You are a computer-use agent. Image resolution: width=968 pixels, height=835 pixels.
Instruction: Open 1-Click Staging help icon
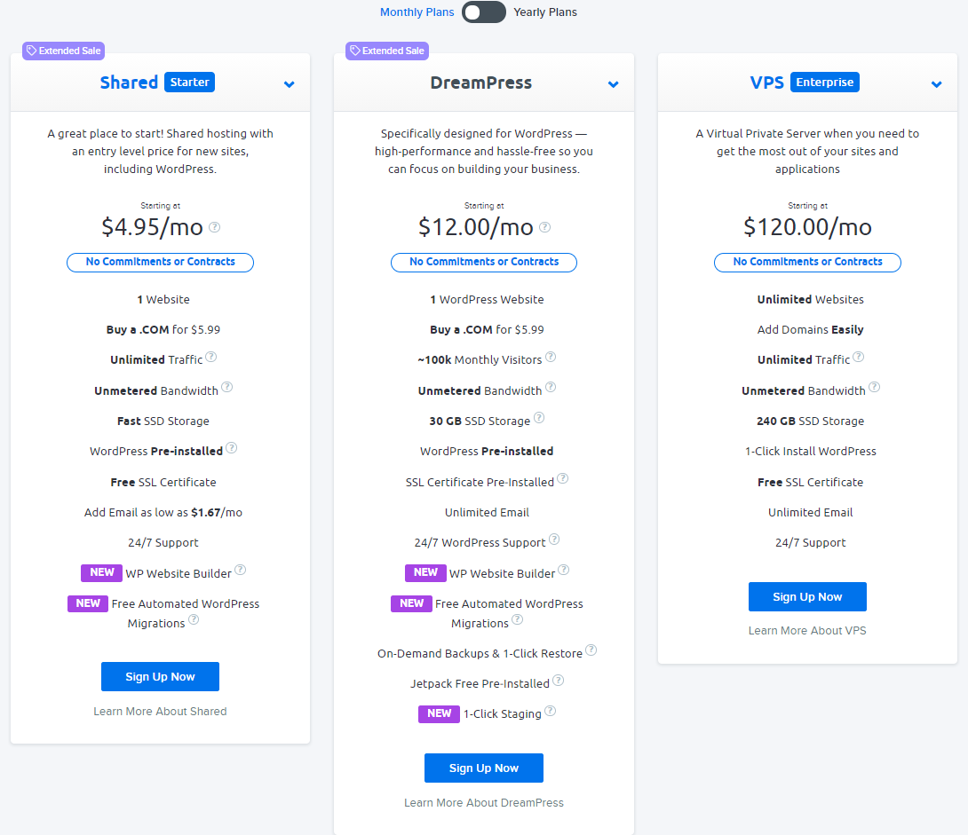point(550,711)
